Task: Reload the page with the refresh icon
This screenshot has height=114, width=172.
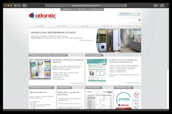Action: [x=125, y=5]
